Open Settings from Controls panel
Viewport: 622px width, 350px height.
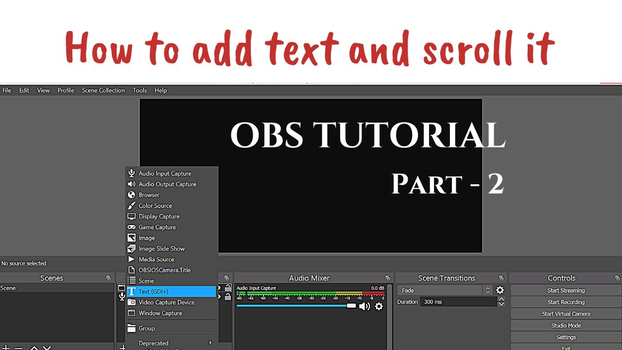[x=566, y=337]
